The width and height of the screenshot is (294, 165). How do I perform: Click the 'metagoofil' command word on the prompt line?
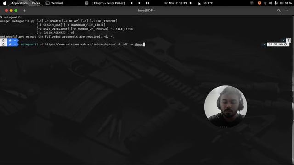pos(29,44)
